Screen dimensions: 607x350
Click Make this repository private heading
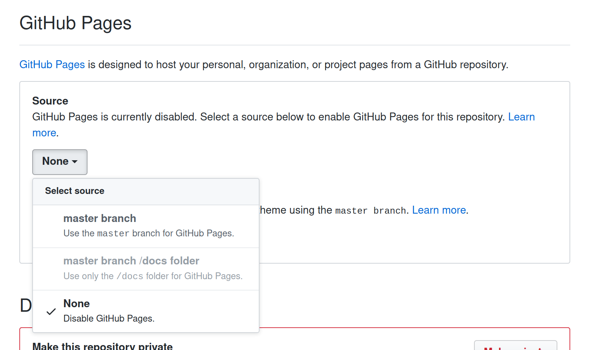point(103,346)
